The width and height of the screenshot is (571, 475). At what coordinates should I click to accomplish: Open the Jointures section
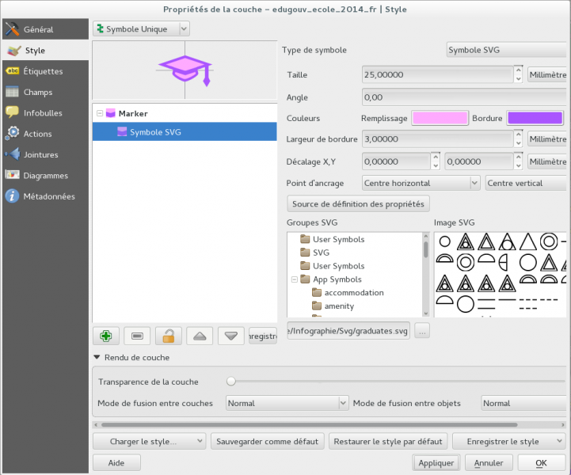coord(40,154)
